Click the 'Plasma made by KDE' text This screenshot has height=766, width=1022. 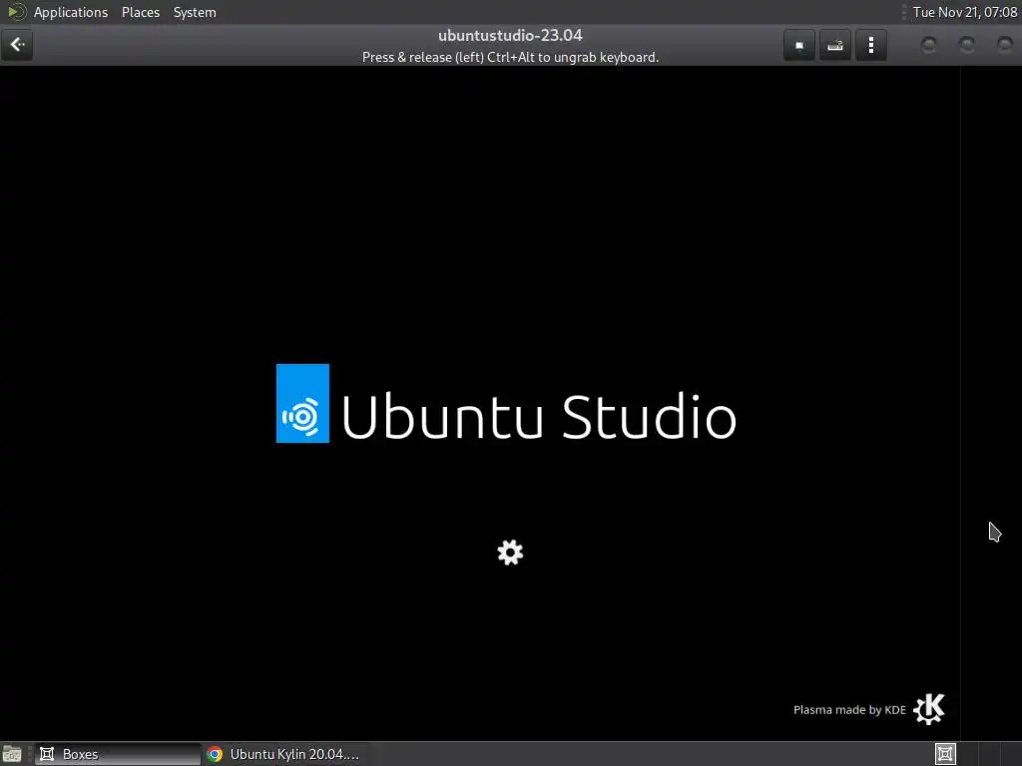849,710
